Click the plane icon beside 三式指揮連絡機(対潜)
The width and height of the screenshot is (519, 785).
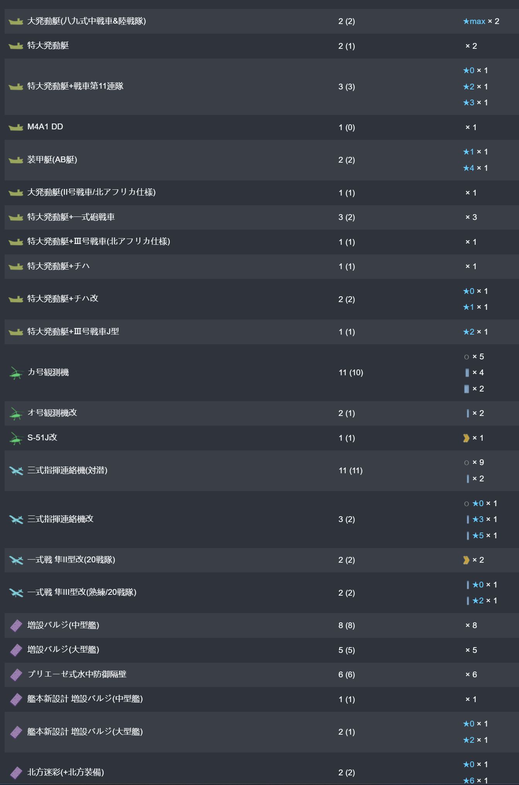pyautogui.click(x=16, y=471)
